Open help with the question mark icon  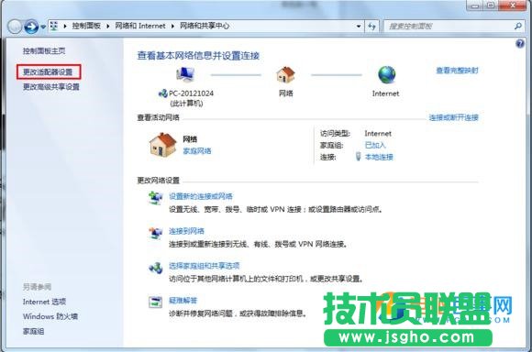(x=520, y=44)
